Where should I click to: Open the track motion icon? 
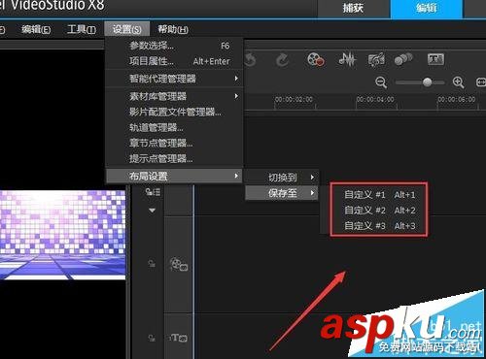tap(403, 59)
